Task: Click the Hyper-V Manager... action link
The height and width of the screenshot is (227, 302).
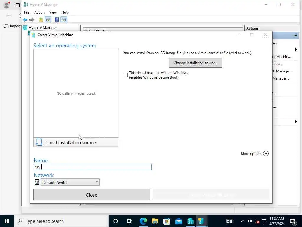Action: pyautogui.click(x=281, y=78)
